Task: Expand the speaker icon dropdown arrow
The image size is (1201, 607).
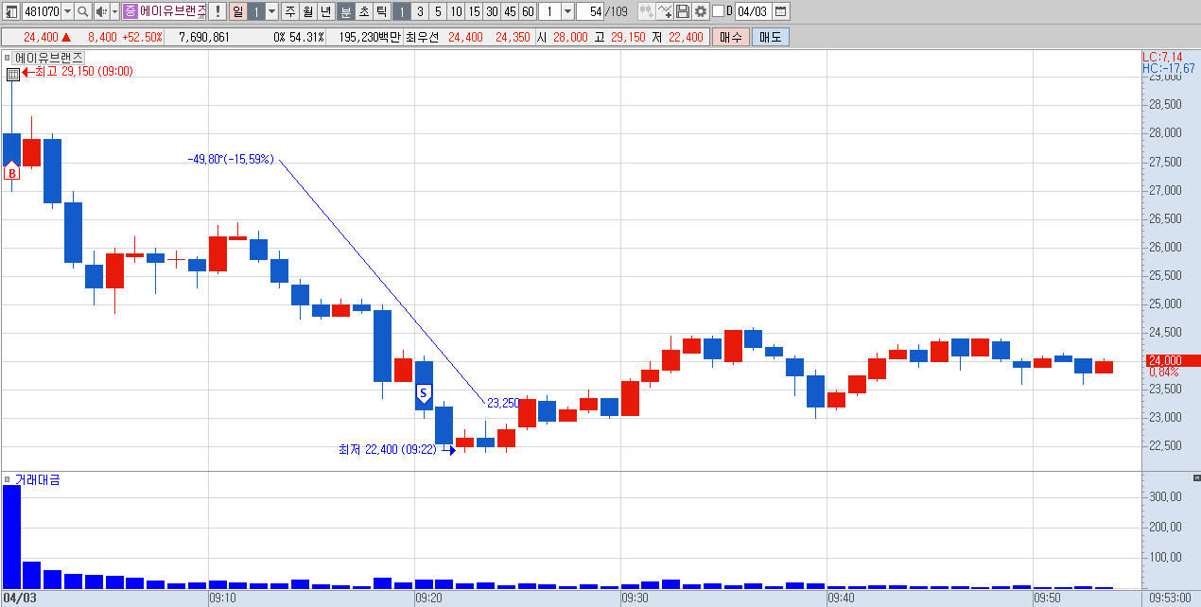Action: tap(115, 11)
